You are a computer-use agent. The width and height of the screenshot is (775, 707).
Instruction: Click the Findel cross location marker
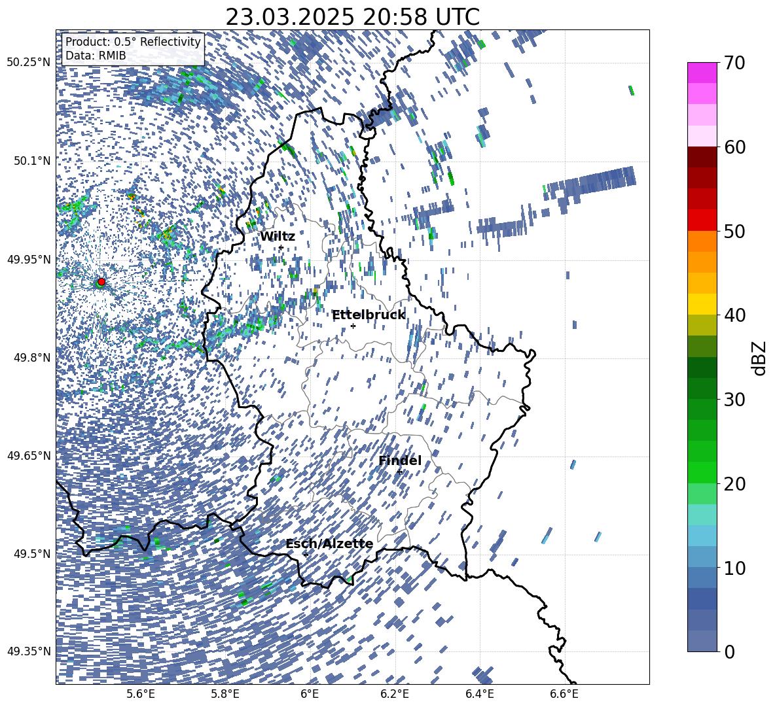(399, 472)
